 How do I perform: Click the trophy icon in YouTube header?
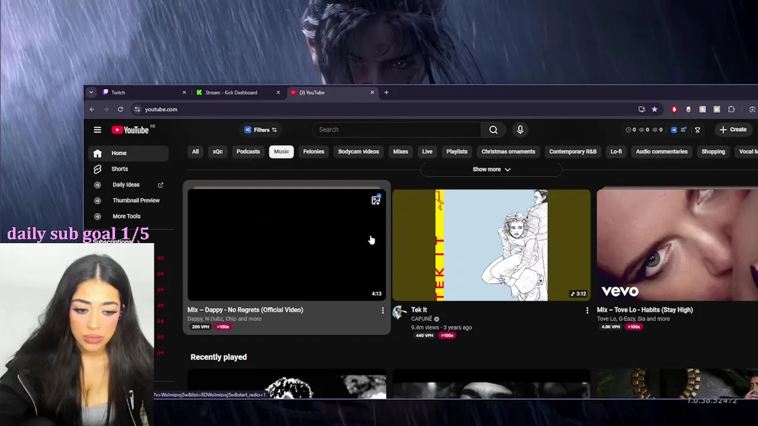click(x=698, y=130)
